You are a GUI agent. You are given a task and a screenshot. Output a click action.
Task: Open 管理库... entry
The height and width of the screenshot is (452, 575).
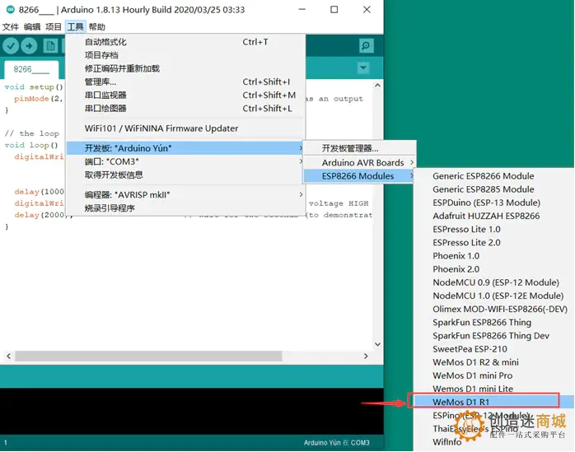[x=185, y=82]
